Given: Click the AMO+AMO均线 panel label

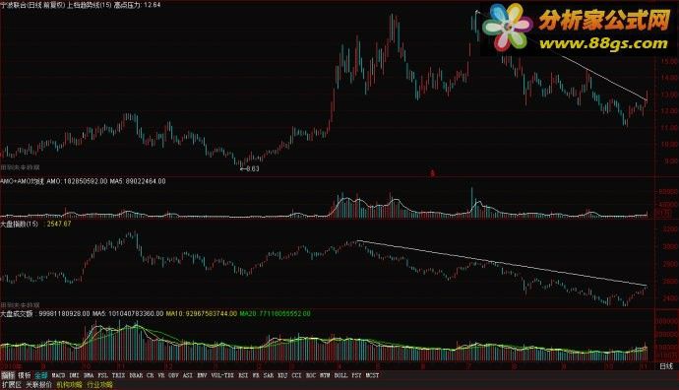Looking at the screenshot, I should point(22,181).
